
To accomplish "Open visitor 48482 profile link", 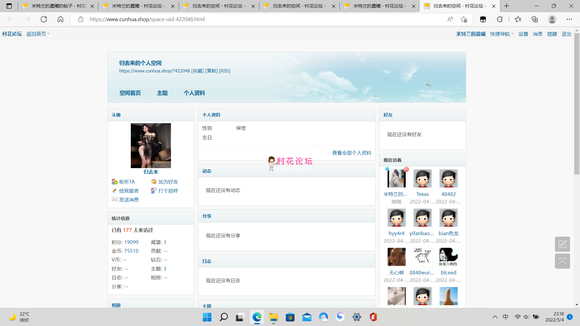I will 448,194.
